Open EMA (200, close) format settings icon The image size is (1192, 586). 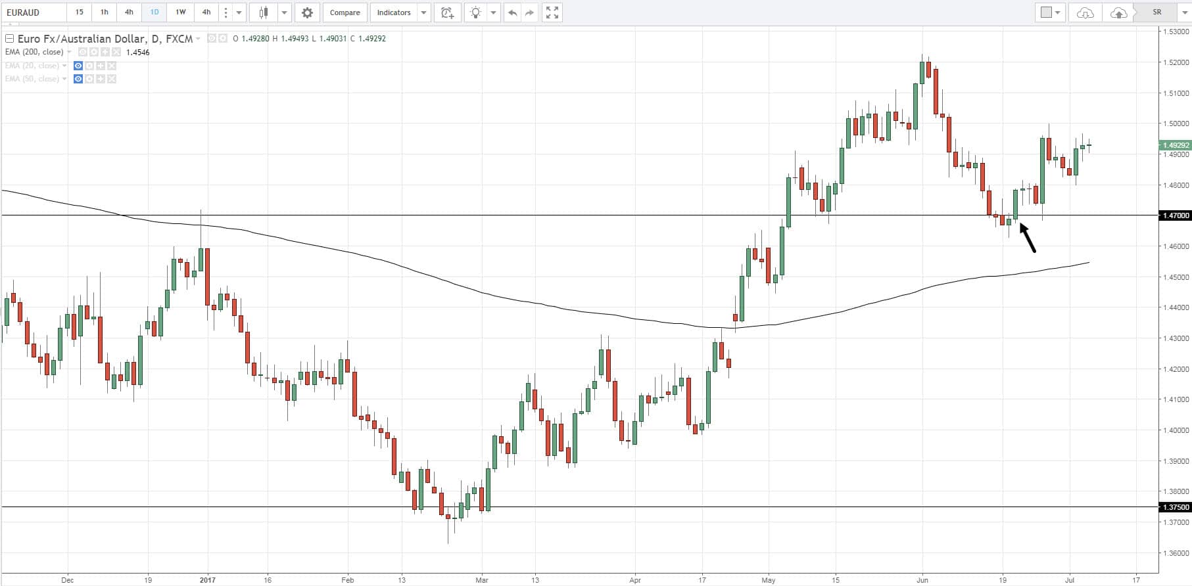(x=94, y=52)
